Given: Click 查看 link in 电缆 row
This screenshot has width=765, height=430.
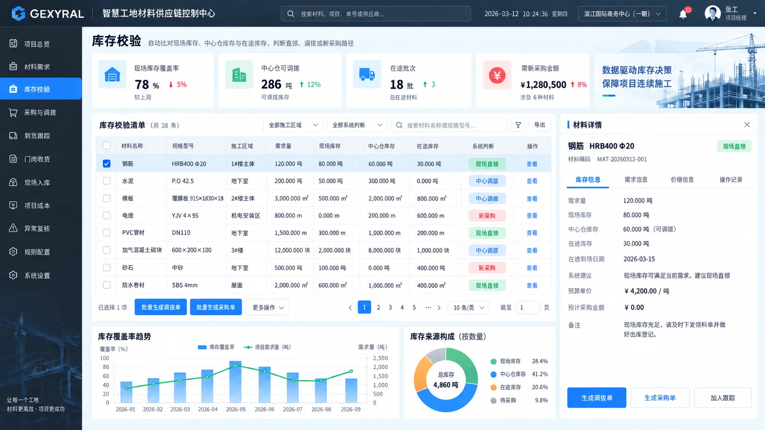Looking at the screenshot, I should 532,216.
